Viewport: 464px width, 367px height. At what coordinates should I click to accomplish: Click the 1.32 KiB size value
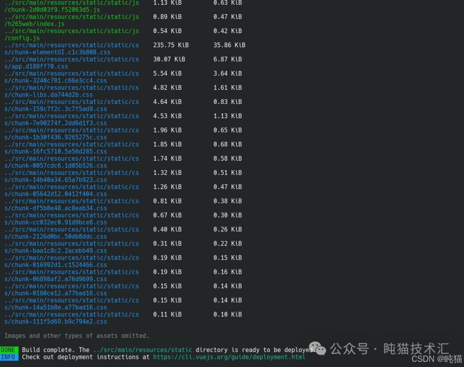click(167, 173)
